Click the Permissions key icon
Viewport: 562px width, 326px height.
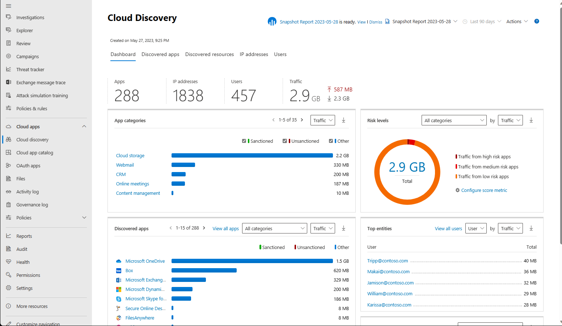pos(9,275)
